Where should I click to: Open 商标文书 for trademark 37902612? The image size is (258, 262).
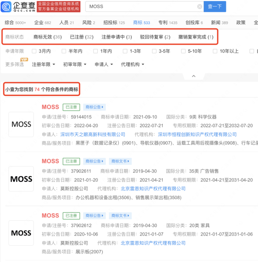pyautogui.click(x=120, y=216)
